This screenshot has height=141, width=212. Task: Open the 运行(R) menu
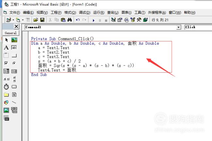[99, 13]
